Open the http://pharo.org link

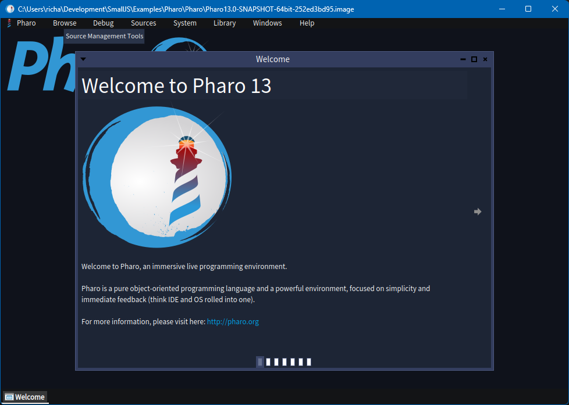click(x=233, y=321)
